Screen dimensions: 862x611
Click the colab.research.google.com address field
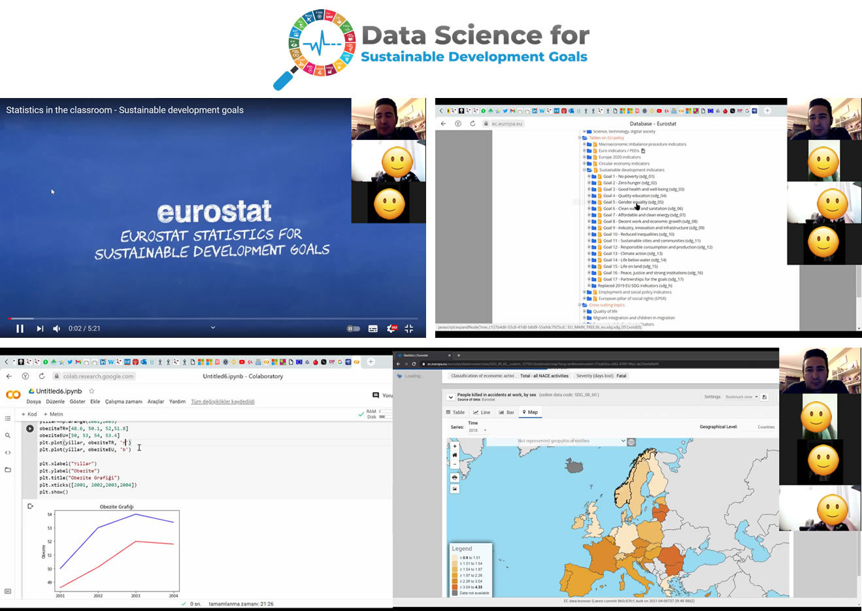[93, 376]
